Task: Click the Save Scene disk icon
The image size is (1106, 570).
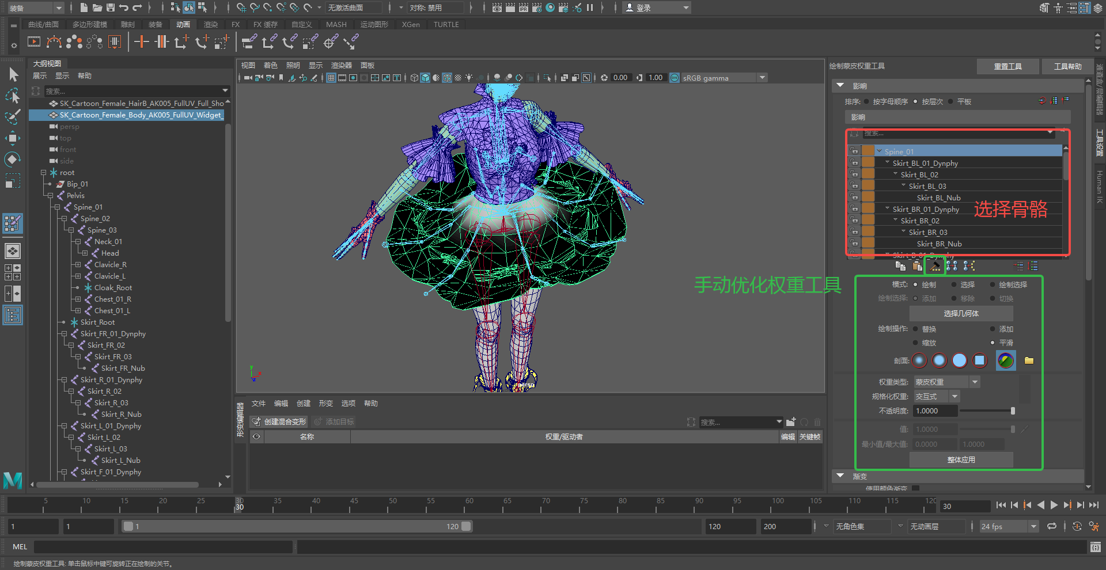Action: click(111, 7)
